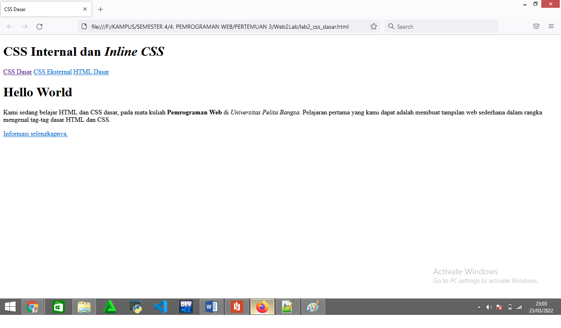561x328 pixels.
Task: Follow the CSS Eksternal link
Action: tap(53, 72)
